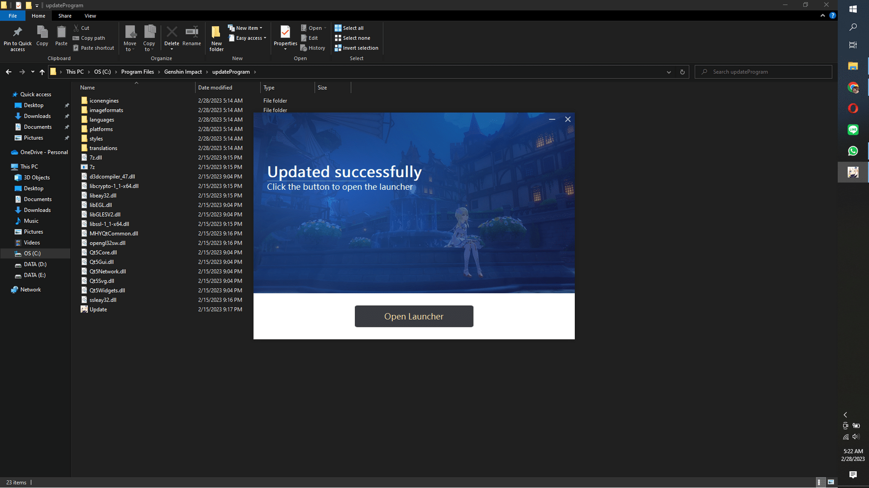Image resolution: width=869 pixels, height=488 pixels.
Task: Open the Move to dropdown
Action: tap(130, 39)
